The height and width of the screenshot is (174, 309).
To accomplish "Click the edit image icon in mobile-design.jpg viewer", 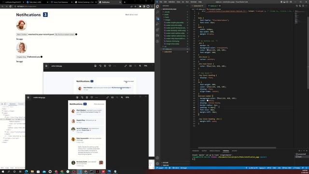I will [77, 98].
